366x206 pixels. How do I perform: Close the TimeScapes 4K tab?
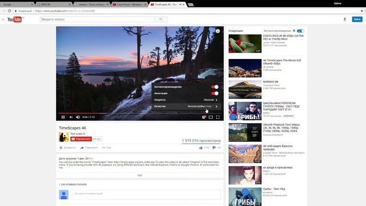click(x=184, y=5)
